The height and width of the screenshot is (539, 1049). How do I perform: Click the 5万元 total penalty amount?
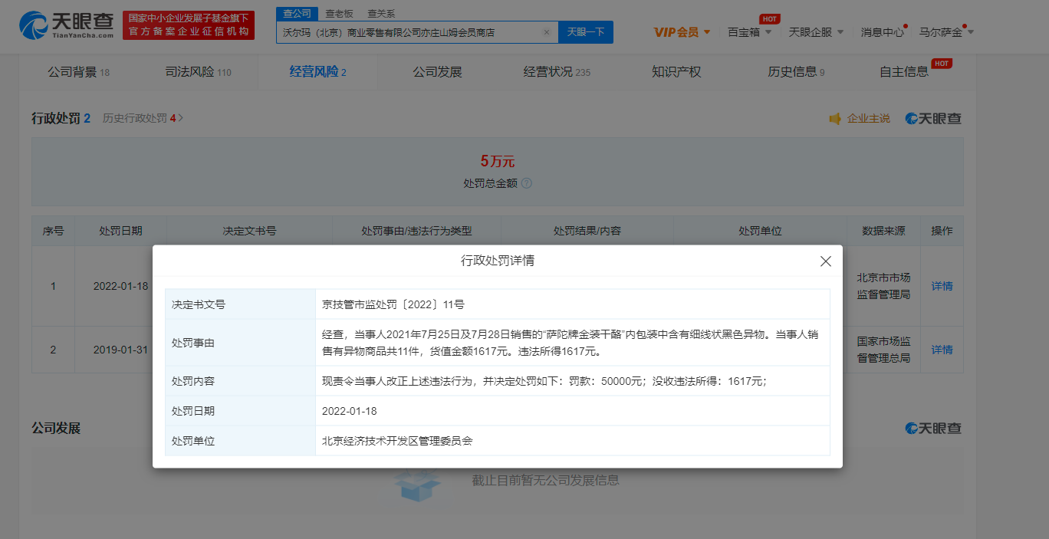coord(498,161)
